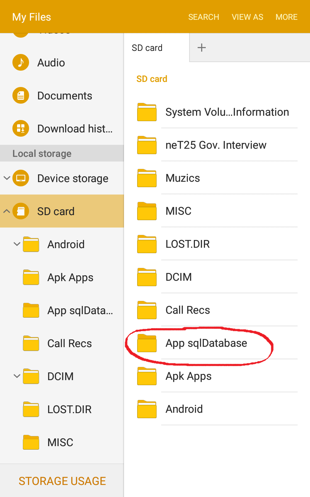The width and height of the screenshot is (310, 497).
Task: Open the Download history icon
Action: pyautogui.click(x=21, y=129)
